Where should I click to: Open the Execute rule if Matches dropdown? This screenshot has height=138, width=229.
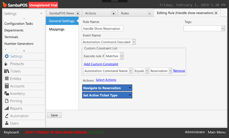click(x=121, y=56)
